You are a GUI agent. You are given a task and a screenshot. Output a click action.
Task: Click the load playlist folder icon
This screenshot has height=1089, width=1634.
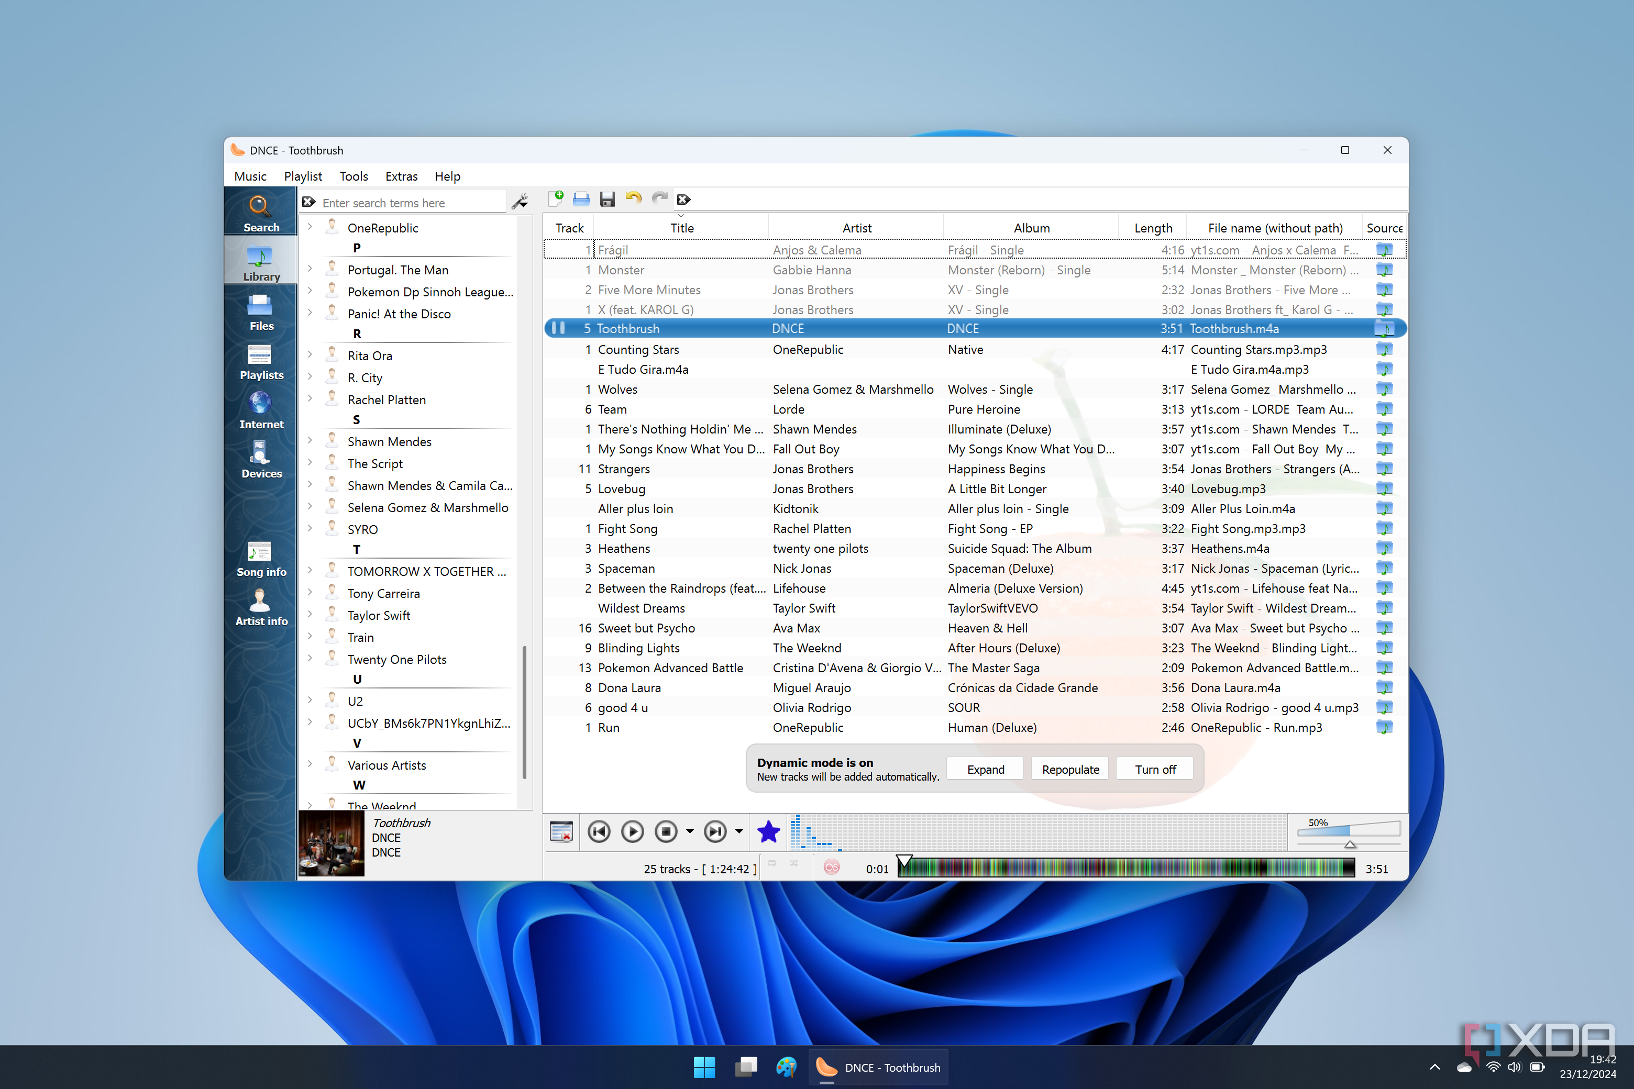pyautogui.click(x=581, y=199)
